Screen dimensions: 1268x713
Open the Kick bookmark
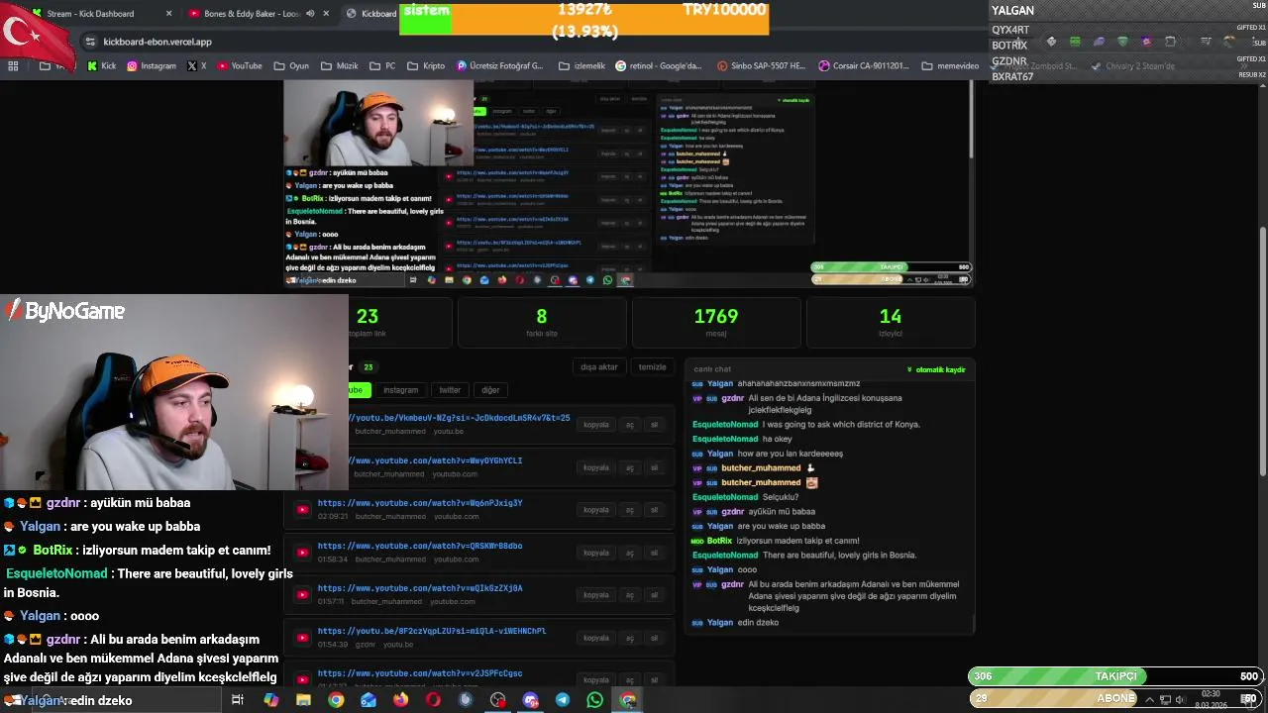point(101,66)
